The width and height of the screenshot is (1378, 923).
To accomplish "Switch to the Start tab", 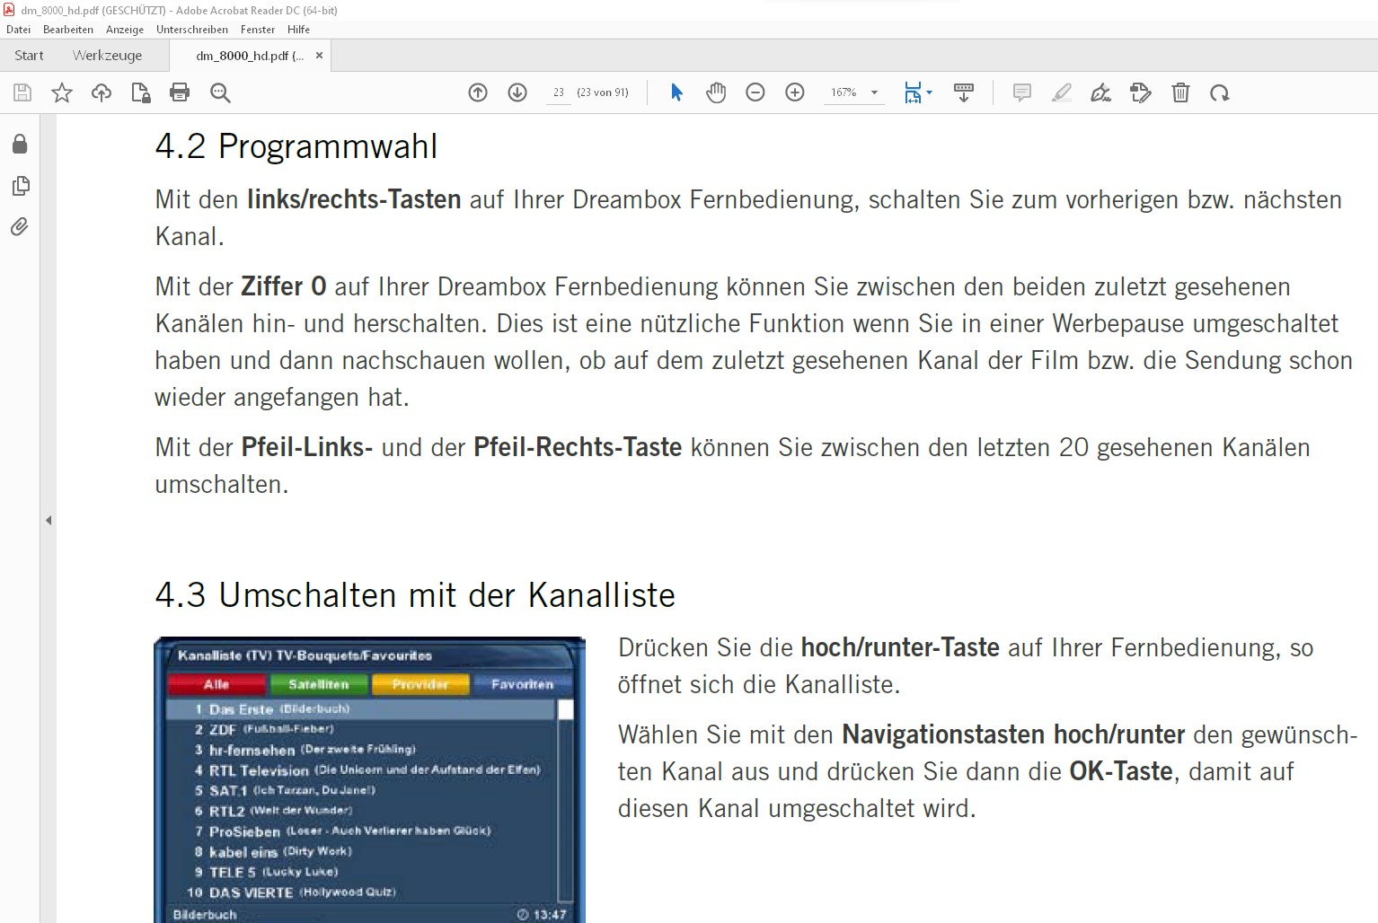I will point(29,56).
